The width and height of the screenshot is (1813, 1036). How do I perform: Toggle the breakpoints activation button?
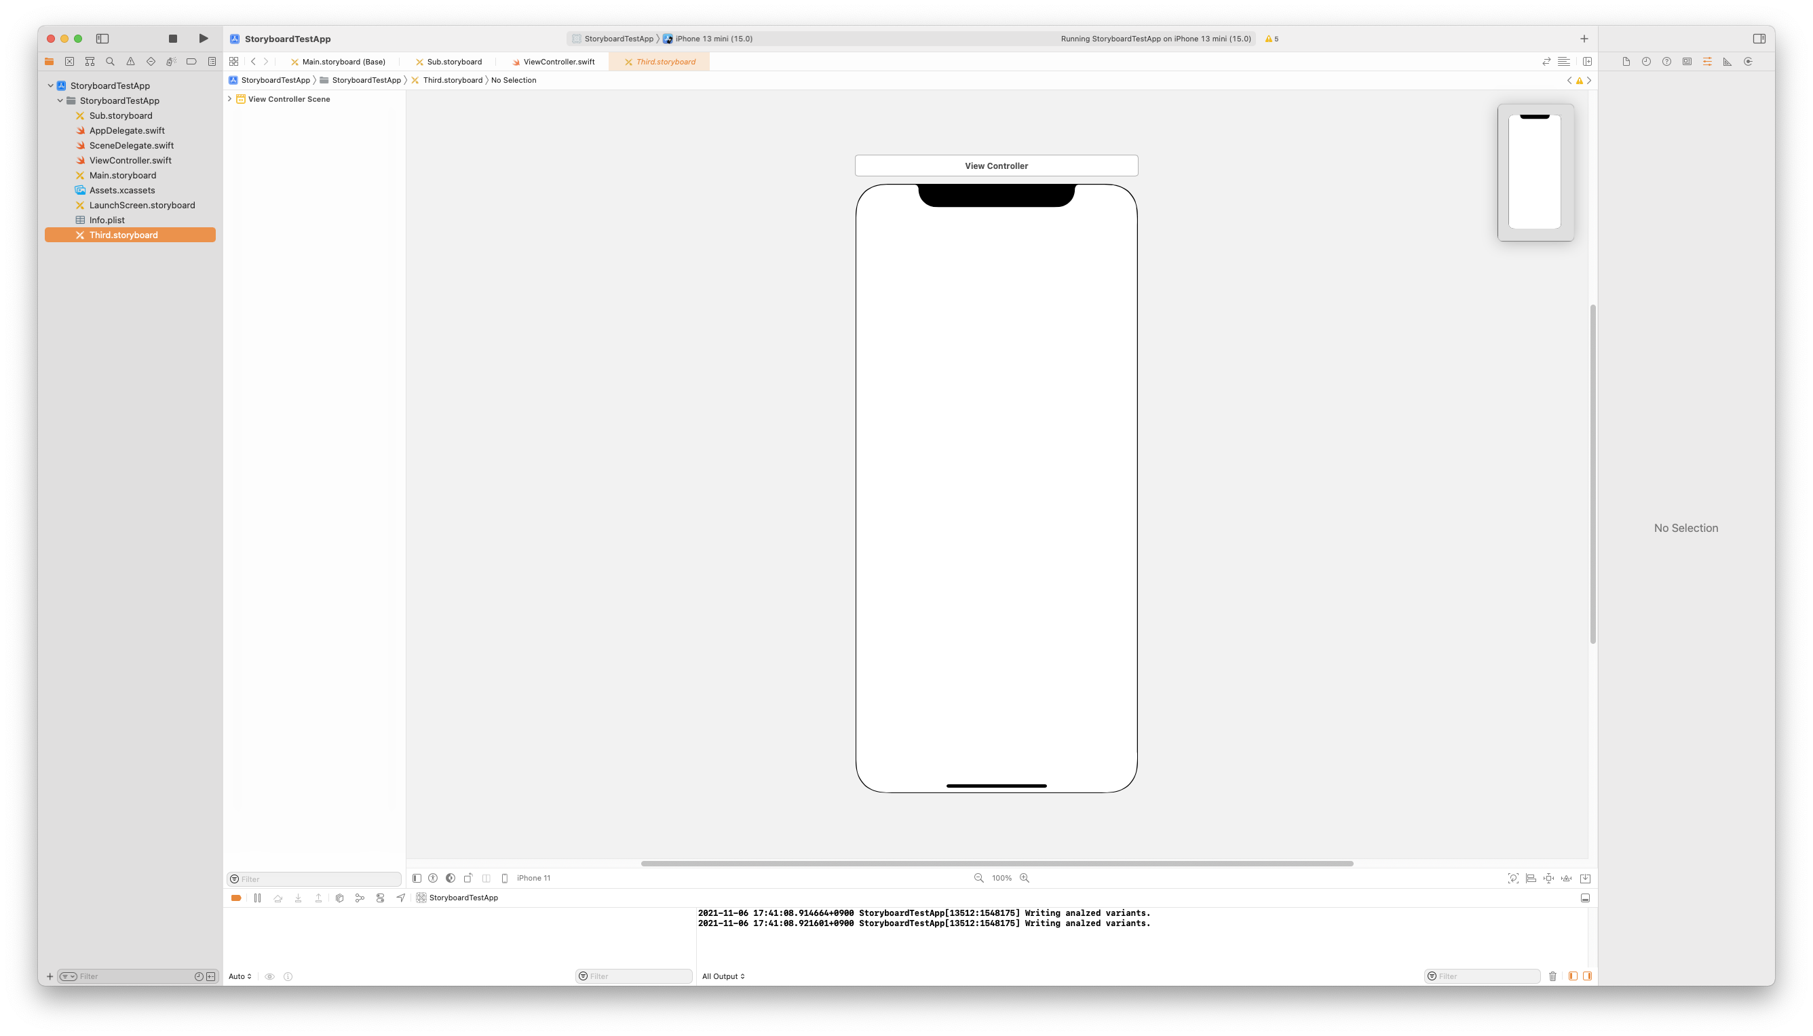point(236,898)
